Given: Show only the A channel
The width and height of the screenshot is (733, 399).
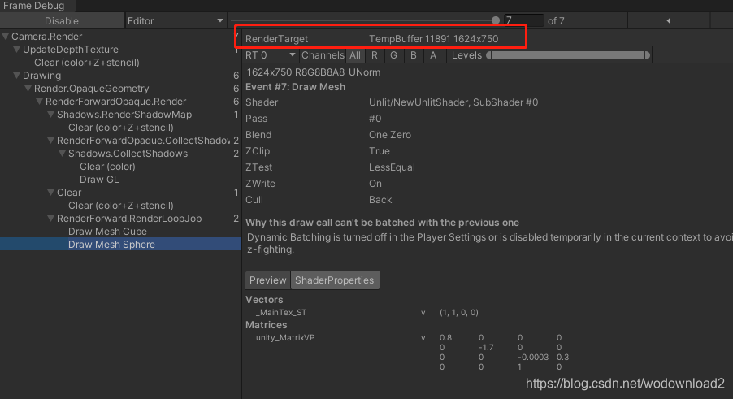Looking at the screenshot, I should point(433,55).
